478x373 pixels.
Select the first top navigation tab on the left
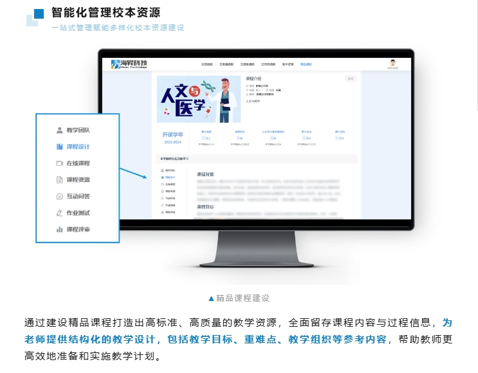(x=207, y=64)
